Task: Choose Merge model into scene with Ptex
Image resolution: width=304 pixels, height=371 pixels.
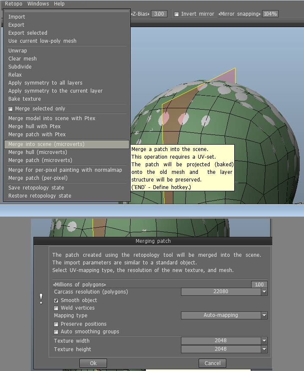Action: tap(52, 118)
